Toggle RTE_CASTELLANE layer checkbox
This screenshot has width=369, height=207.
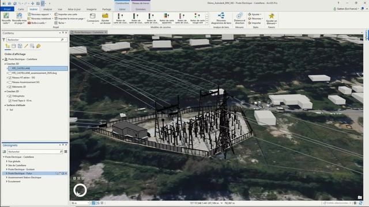coord(10,68)
